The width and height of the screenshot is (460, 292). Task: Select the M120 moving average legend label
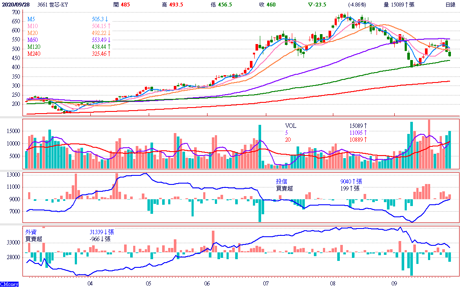tap(34, 47)
